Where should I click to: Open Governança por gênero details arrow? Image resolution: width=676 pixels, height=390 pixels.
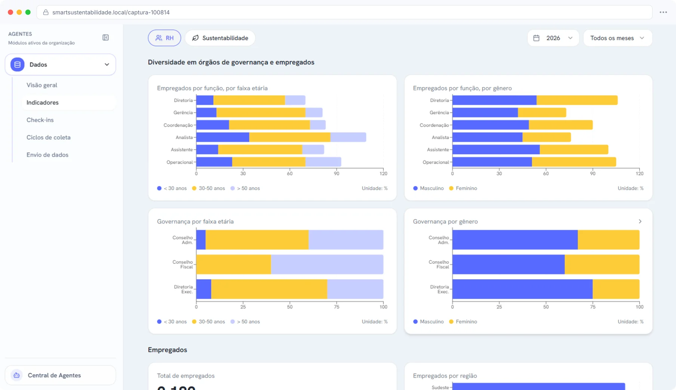click(x=640, y=221)
